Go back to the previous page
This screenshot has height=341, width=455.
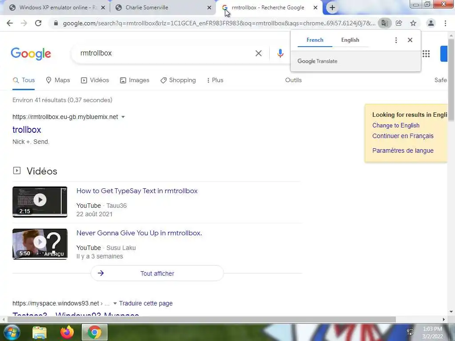click(10, 23)
